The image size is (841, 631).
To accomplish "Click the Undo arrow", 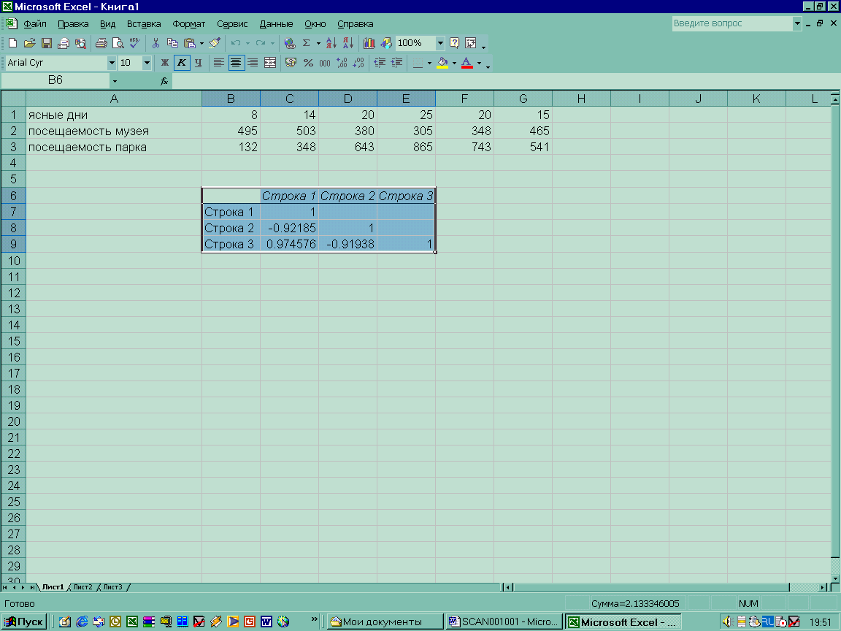I will tap(236, 43).
